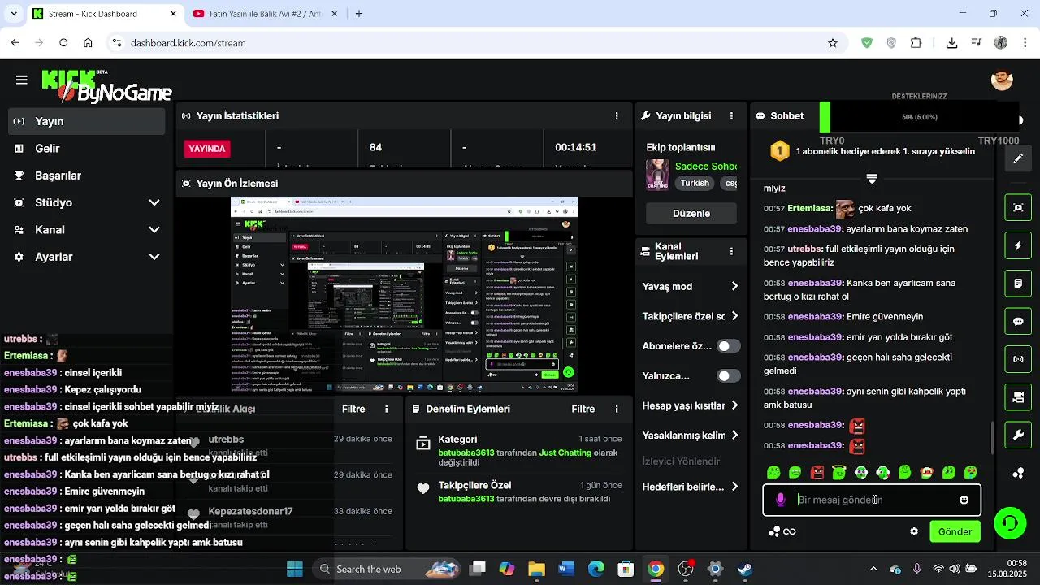Viewport: 1040px width, 585px height.
Task: Click the chat scrollbar
Action: pyautogui.click(x=992, y=439)
